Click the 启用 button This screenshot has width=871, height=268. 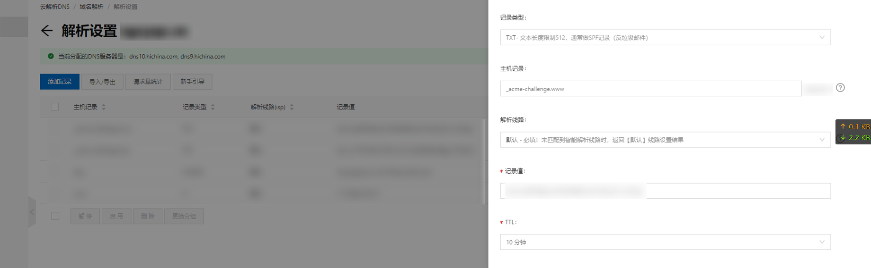(x=116, y=216)
